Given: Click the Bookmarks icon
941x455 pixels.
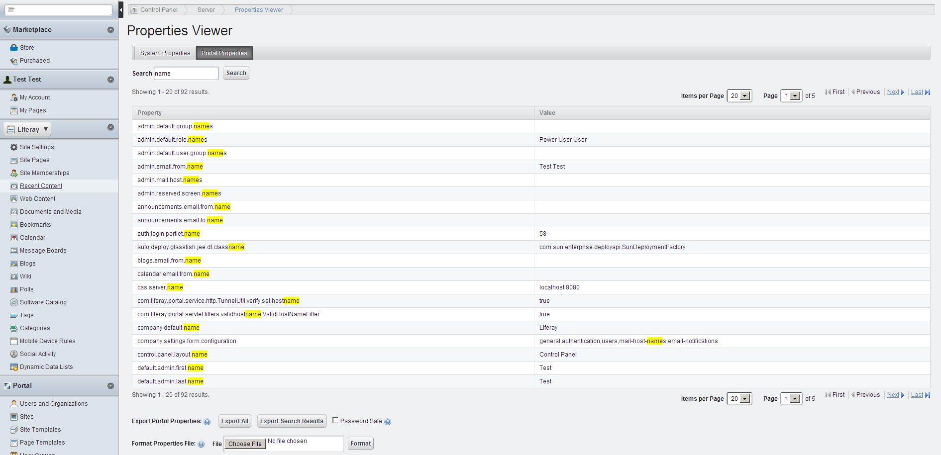Looking at the screenshot, I should pos(14,225).
